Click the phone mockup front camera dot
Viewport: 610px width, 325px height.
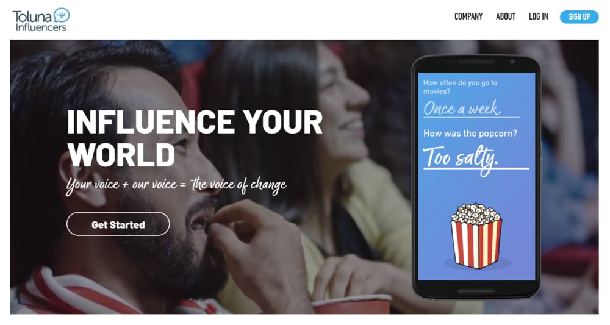point(512,62)
